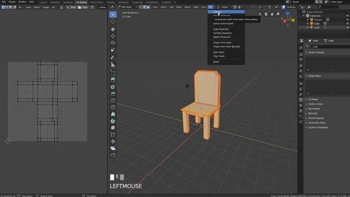This screenshot has height=197, width=350.
Task: Choose Mark Seam from UV menu
Action: [x=226, y=53]
